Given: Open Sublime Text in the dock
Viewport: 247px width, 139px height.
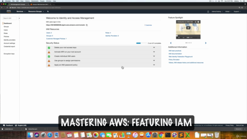Looking at the screenshot, I should click(x=181, y=135).
